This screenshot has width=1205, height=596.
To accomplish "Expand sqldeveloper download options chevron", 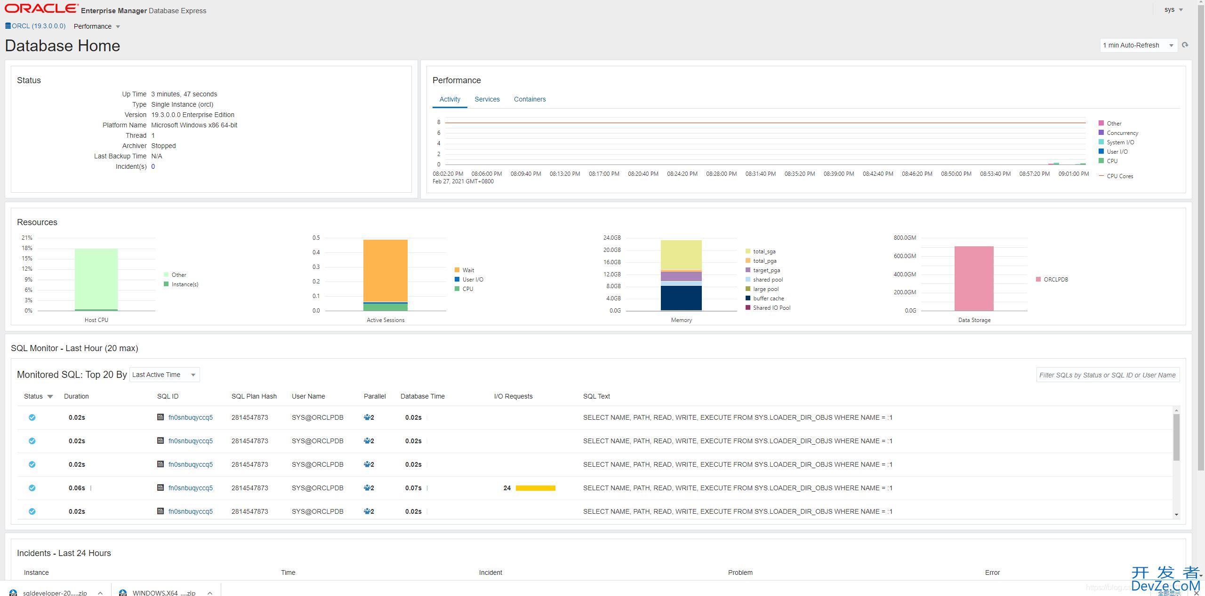I will [100, 593].
